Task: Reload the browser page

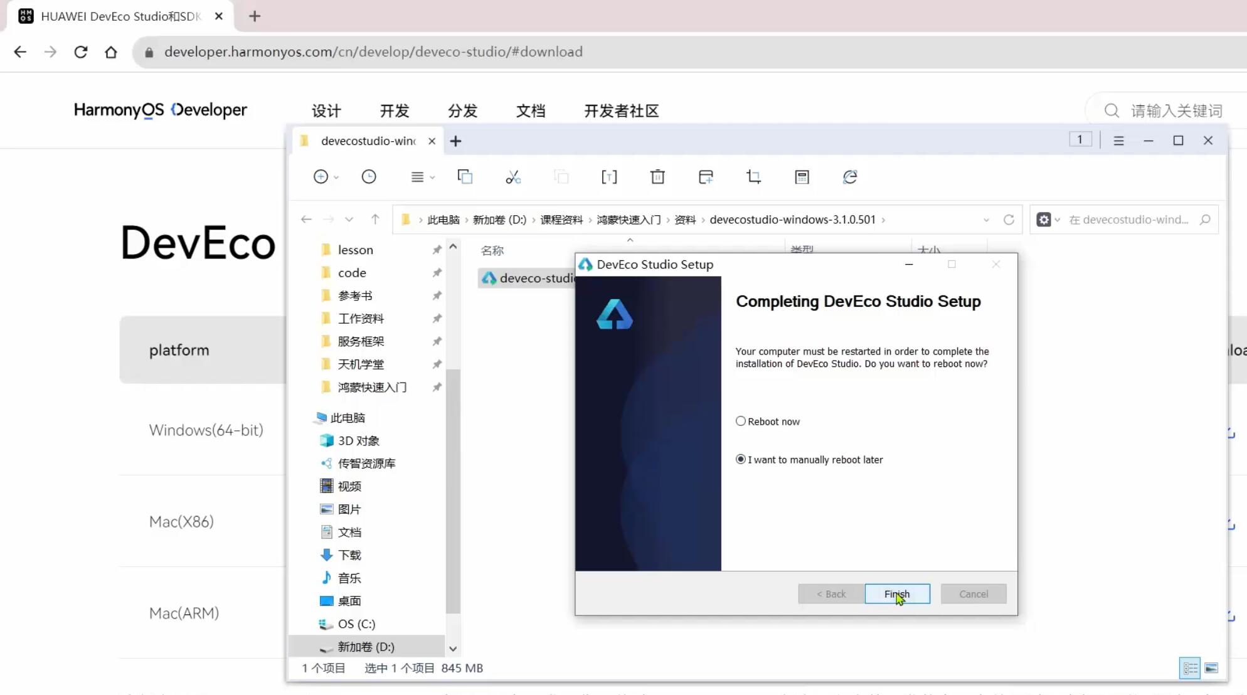Action: click(80, 52)
